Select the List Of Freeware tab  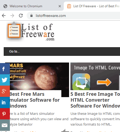92,6
